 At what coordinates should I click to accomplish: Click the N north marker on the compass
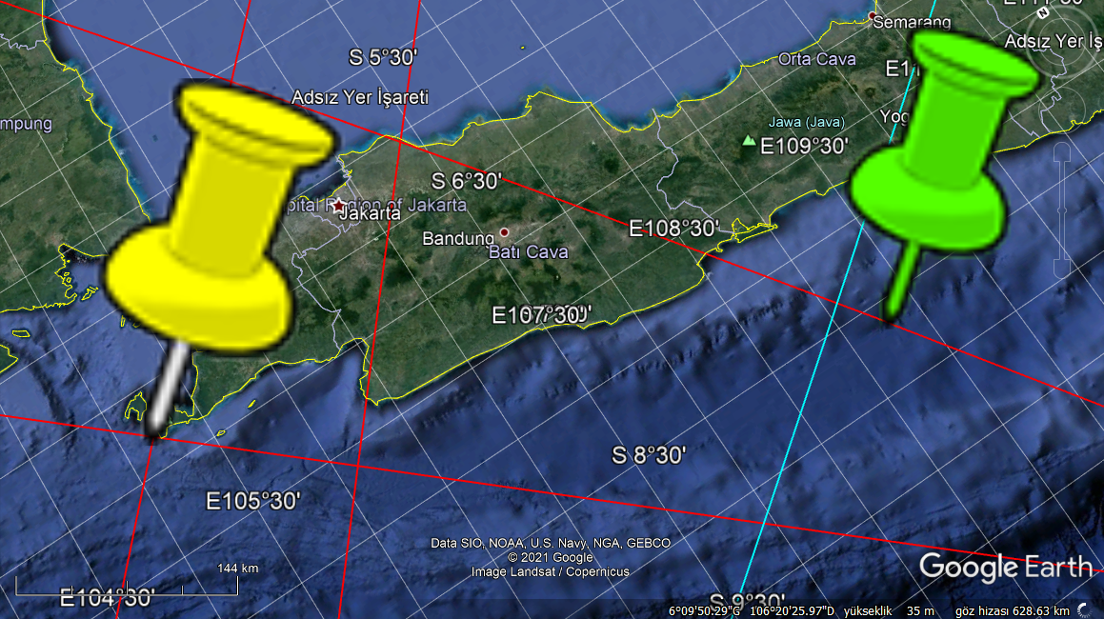pos(1043,12)
